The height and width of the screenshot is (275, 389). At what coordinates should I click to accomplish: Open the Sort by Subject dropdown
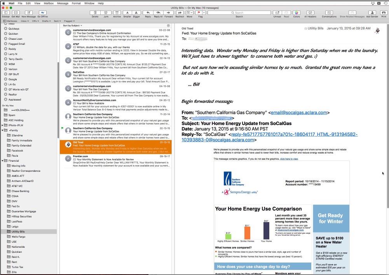72,26
